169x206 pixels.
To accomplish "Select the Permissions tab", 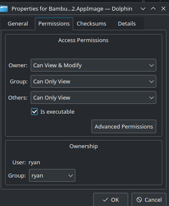I will pos(54,24).
